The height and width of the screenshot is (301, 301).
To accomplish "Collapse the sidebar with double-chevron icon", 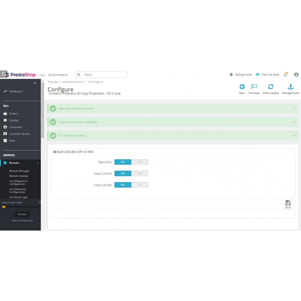I will click(35, 83).
